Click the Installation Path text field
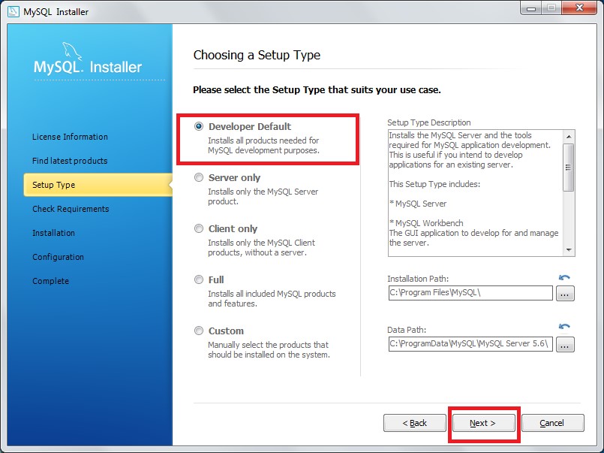 [x=470, y=293]
